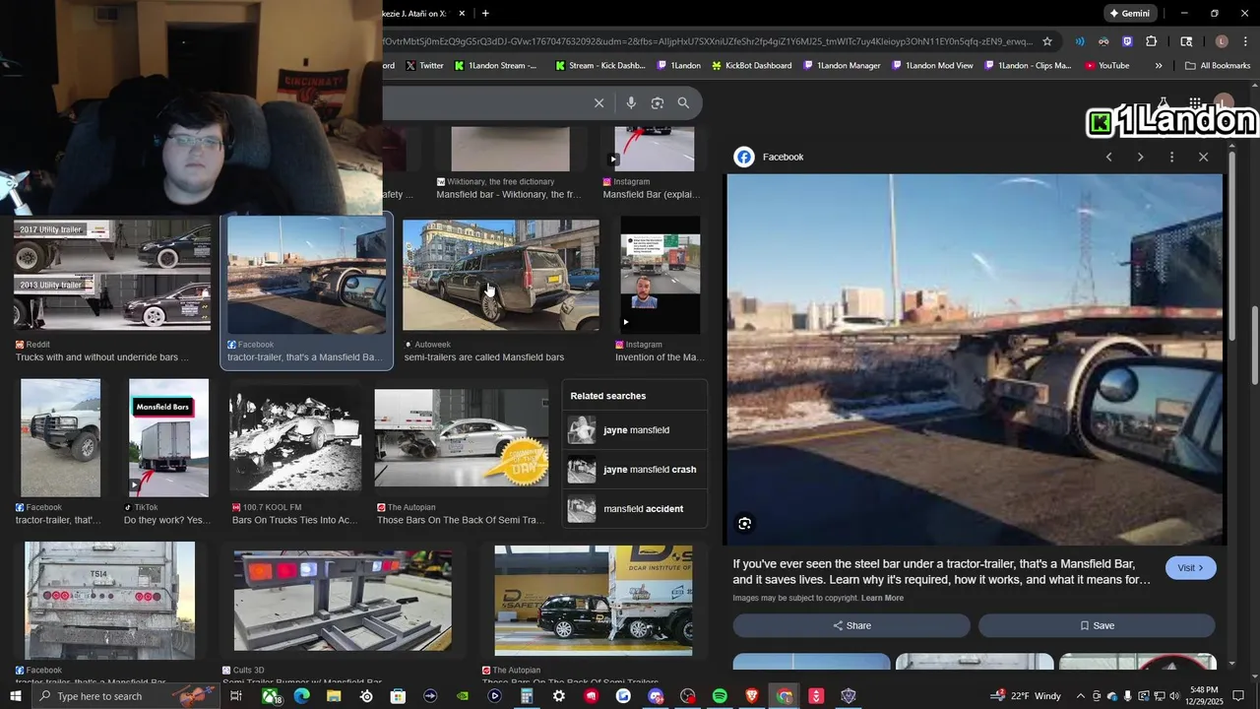1260x709 pixels.
Task: Select related search jayne mansfield
Action: click(x=635, y=430)
